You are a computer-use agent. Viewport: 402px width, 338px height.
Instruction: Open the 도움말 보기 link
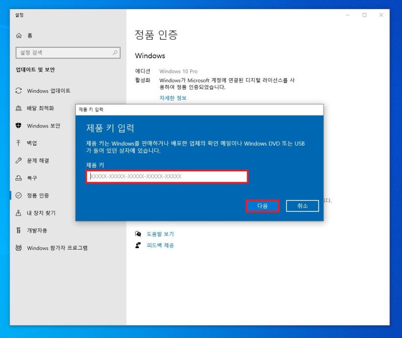click(x=160, y=234)
